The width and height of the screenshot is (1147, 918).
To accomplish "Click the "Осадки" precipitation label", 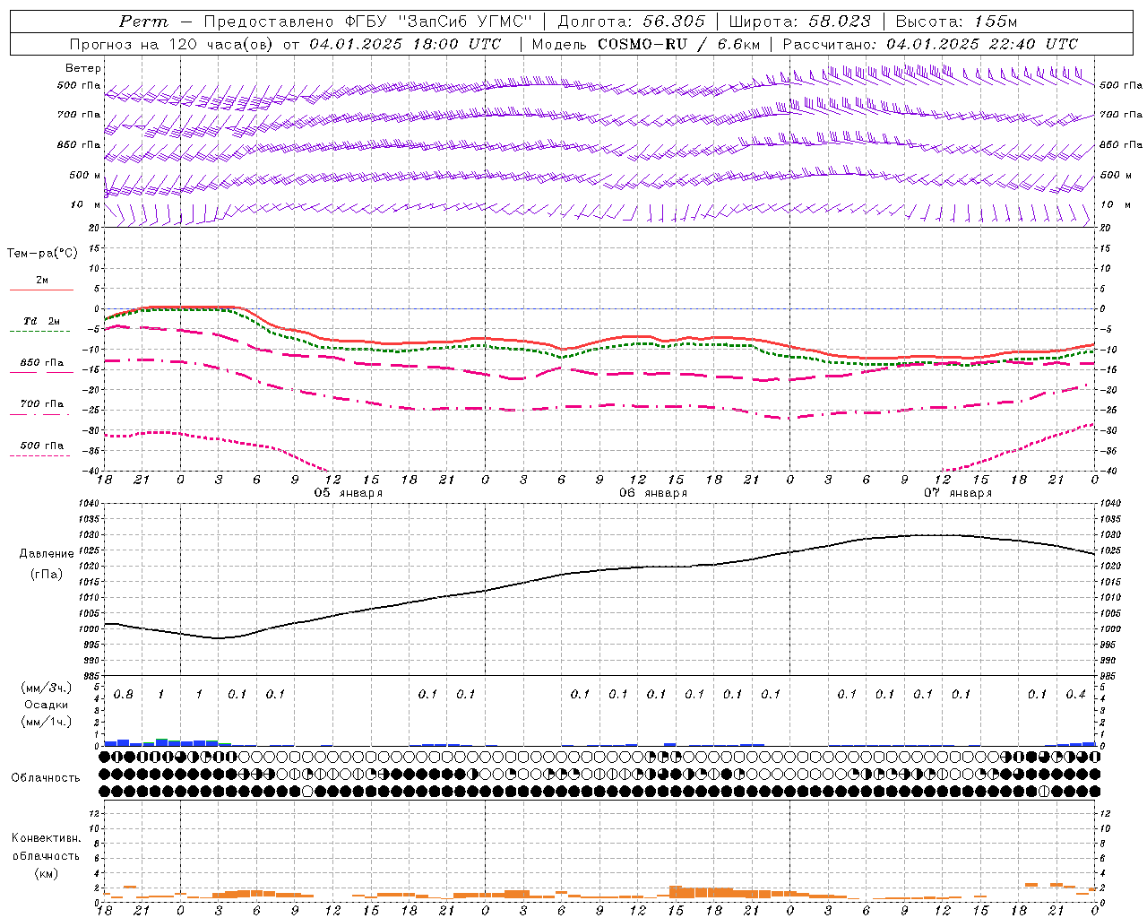I will tap(47, 705).
